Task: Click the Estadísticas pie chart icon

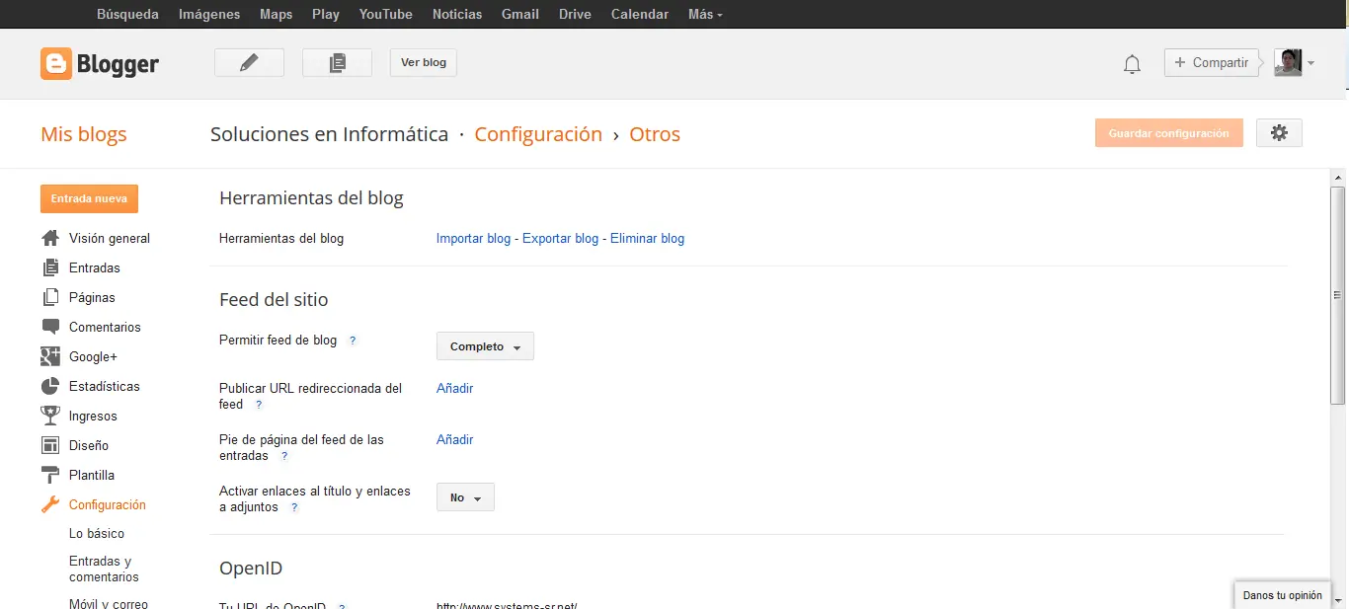Action: point(50,386)
